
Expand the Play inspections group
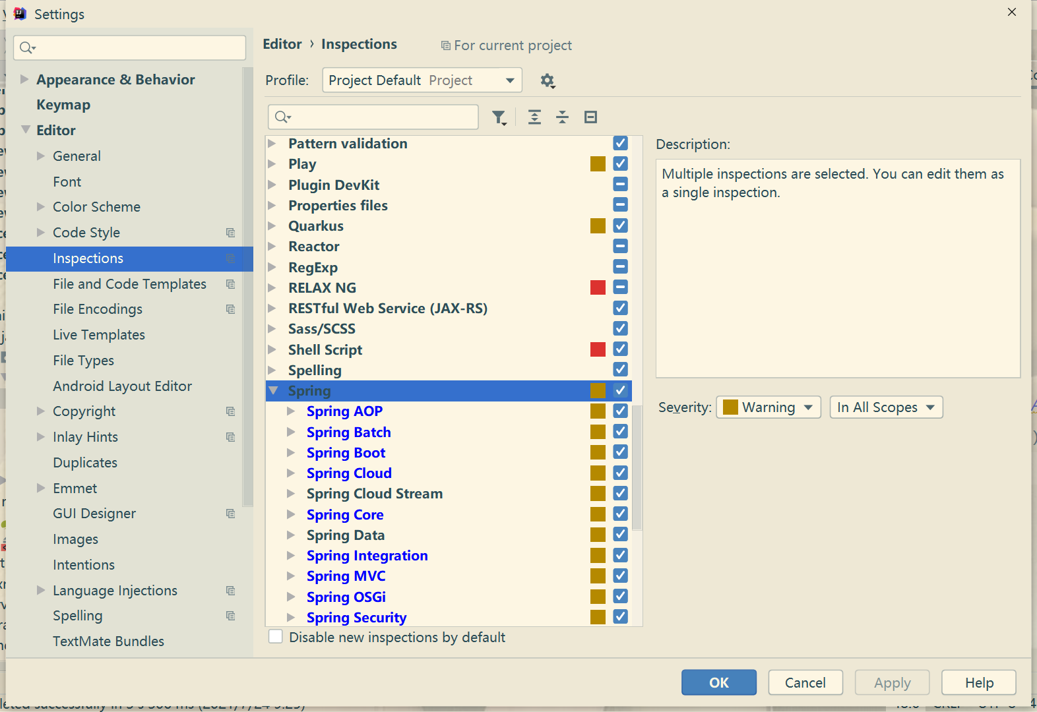pyautogui.click(x=272, y=163)
